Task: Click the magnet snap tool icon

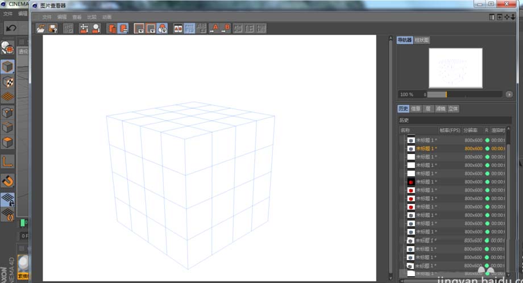Action: point(8,181)
